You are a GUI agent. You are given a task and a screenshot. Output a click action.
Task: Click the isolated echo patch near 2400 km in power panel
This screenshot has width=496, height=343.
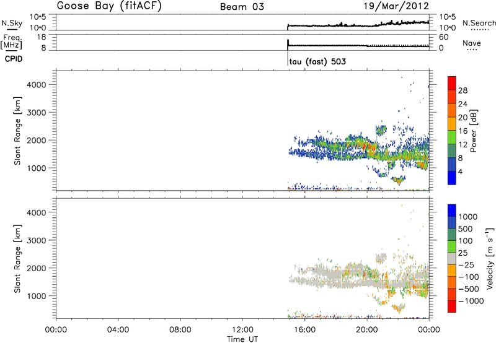point(381,130)
